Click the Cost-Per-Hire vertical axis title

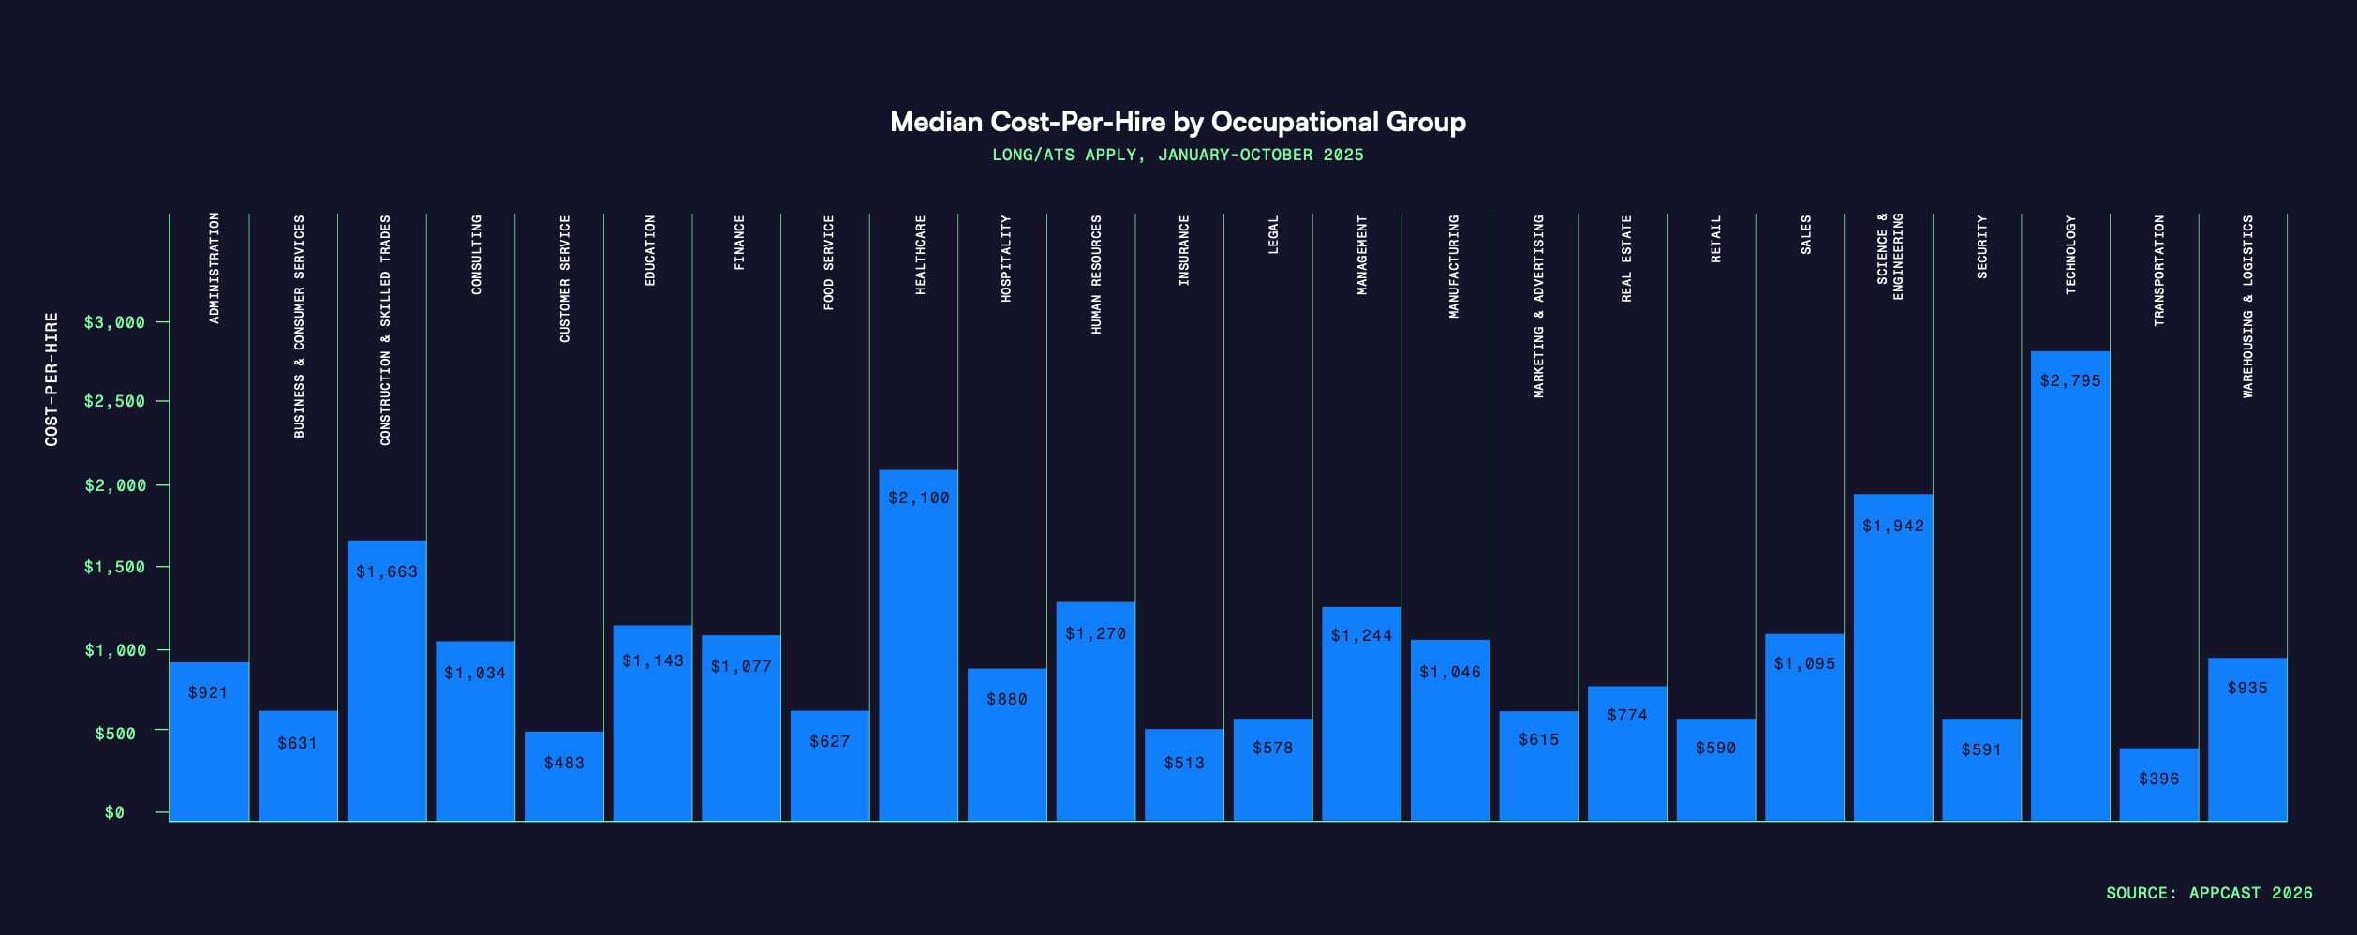(x=52, y=378)
